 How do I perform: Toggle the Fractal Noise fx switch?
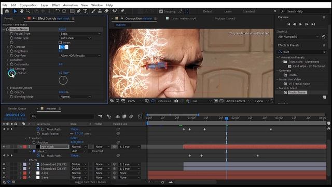click(x=7, y=29)
